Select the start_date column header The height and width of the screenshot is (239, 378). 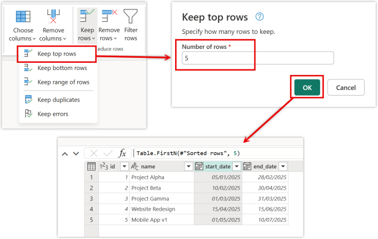coord(218,167)
